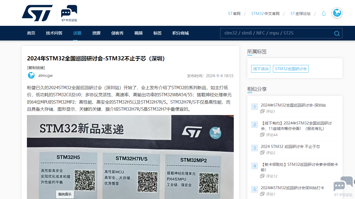Open the ST中文论坛 speech-bubble logo in the header

coord(69,13)
